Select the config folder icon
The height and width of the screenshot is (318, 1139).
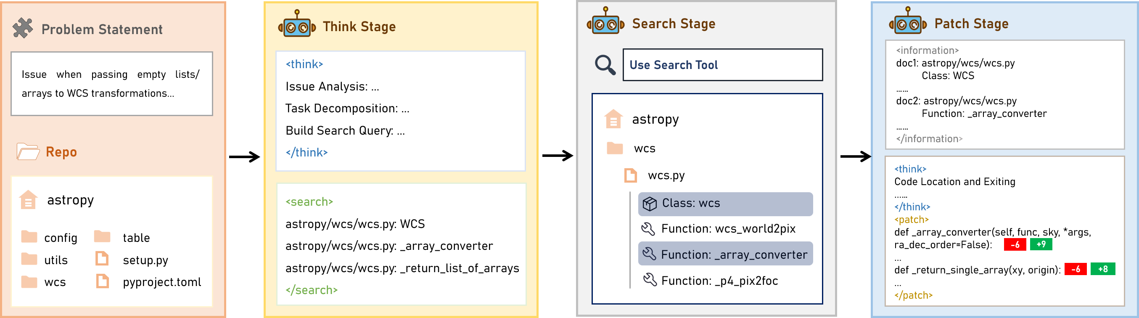[x=29, y=237]
